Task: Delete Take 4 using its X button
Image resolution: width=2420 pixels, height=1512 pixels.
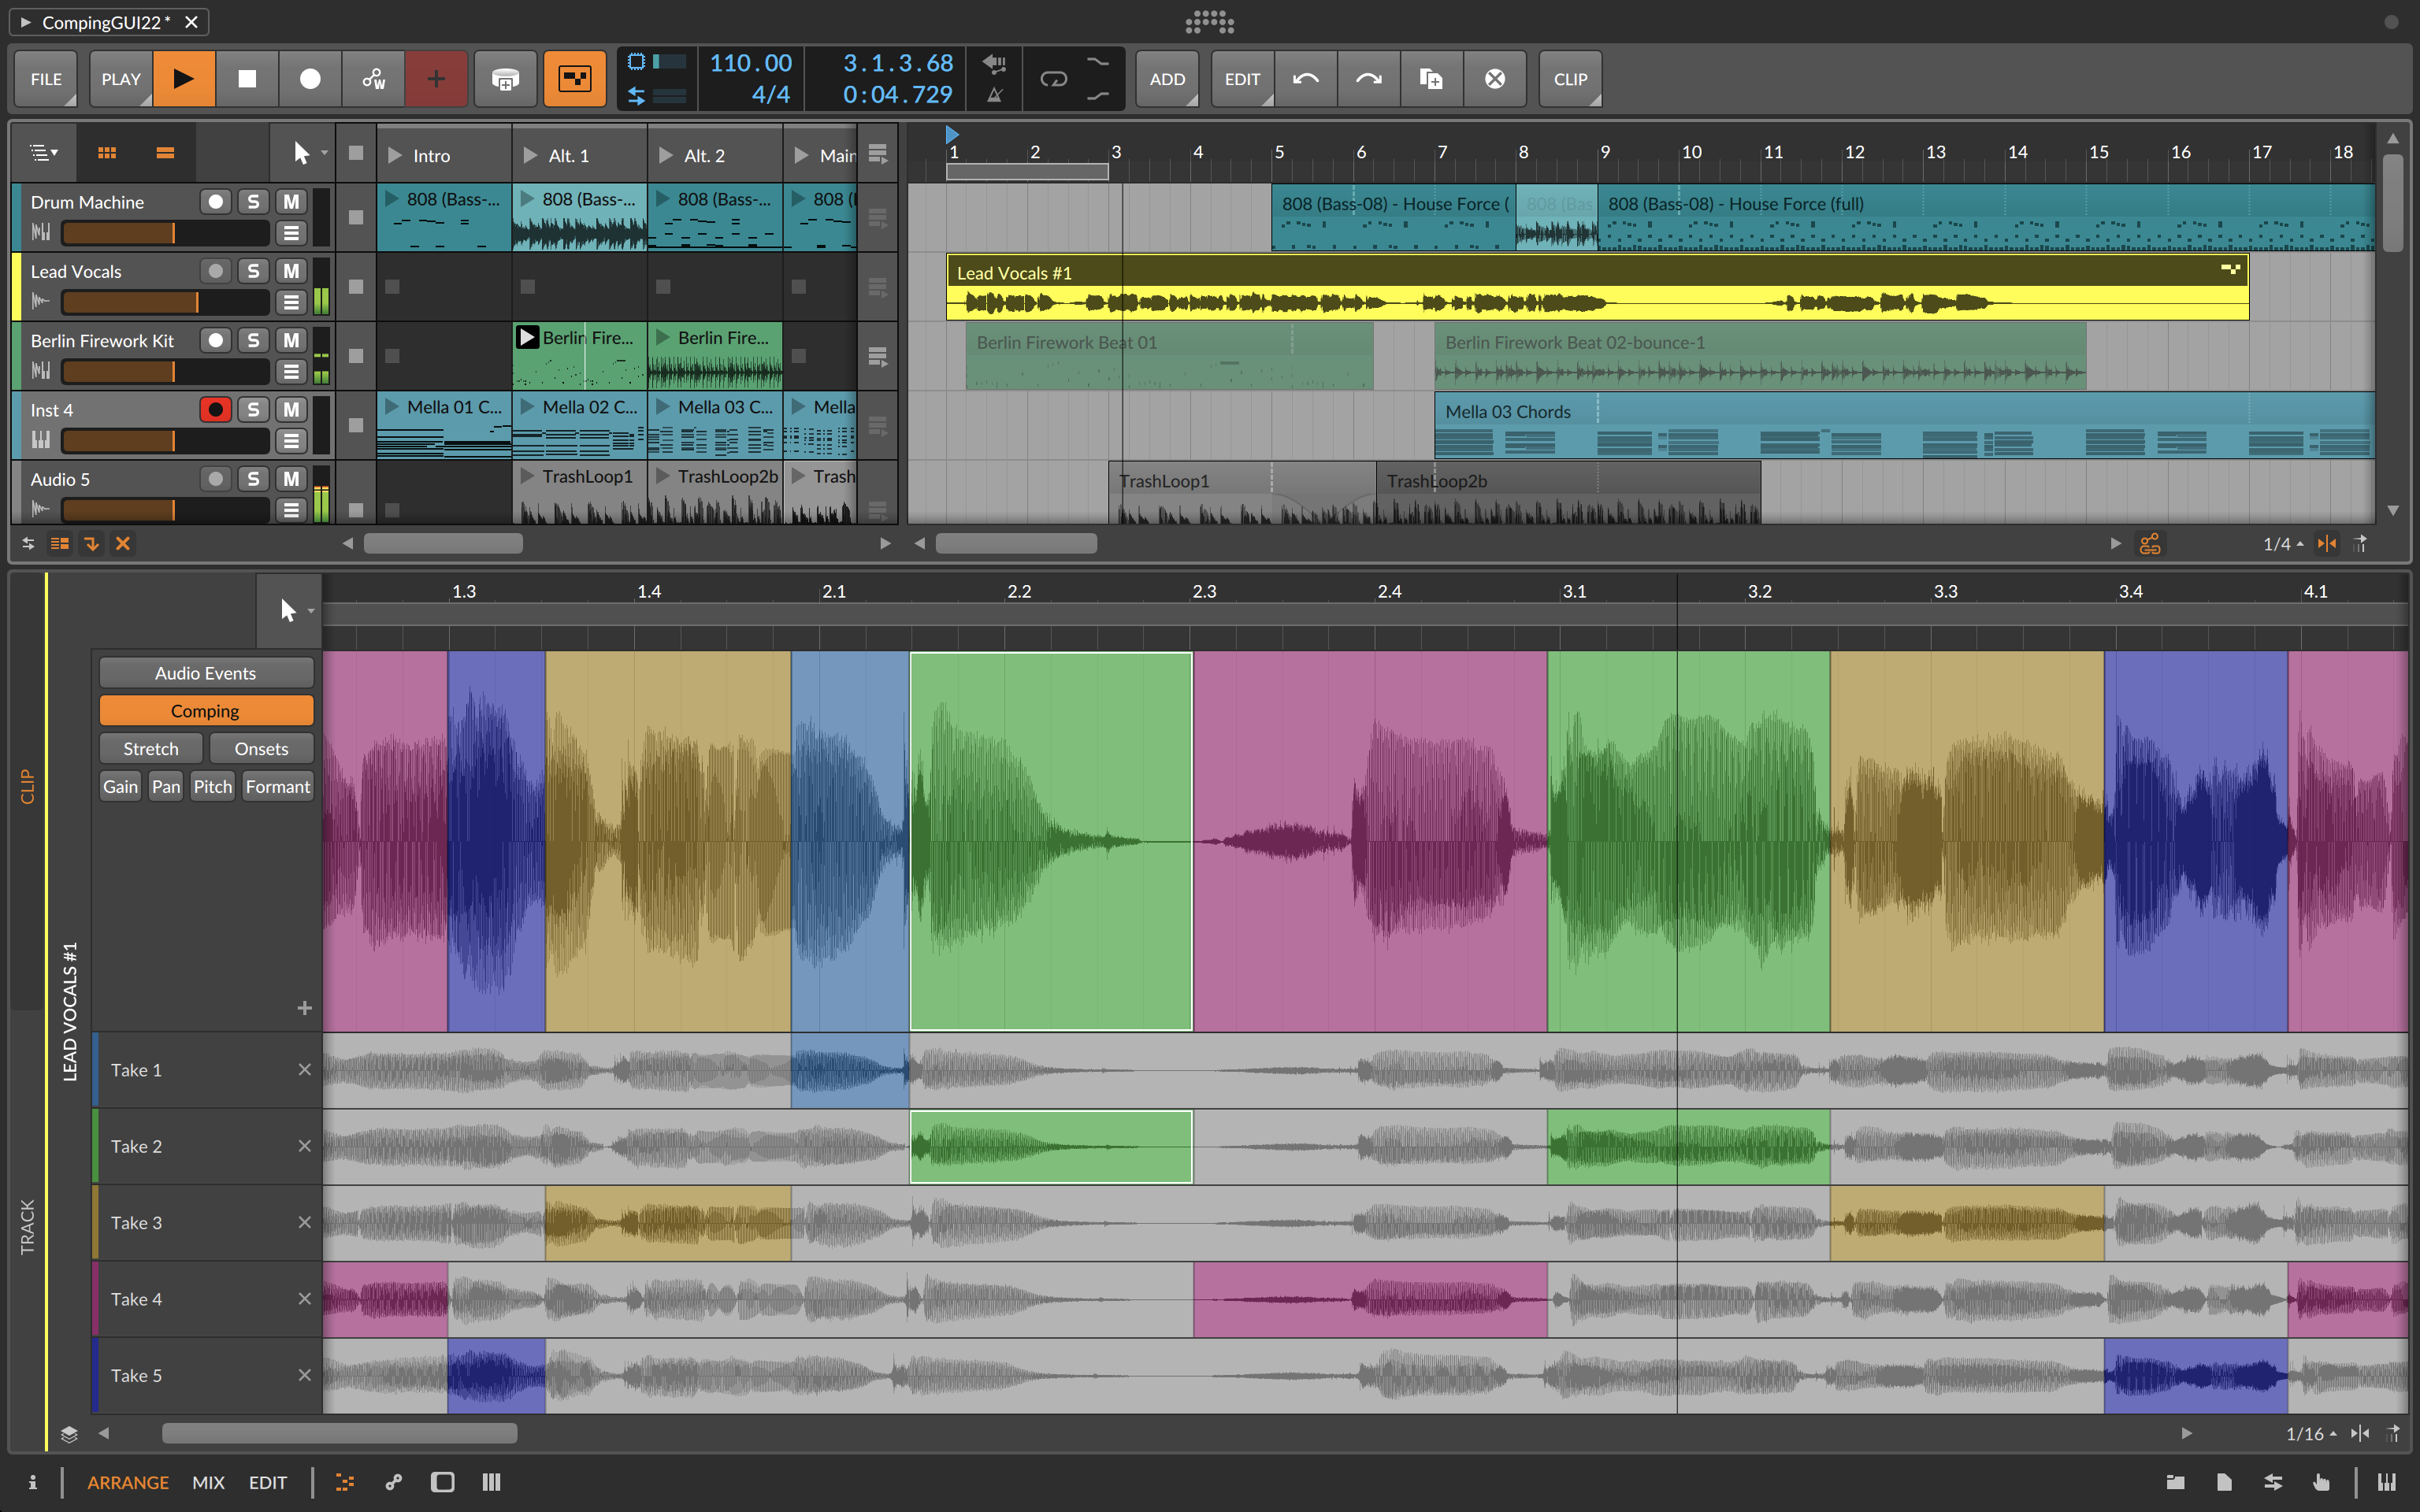Action: point(306,1298)
